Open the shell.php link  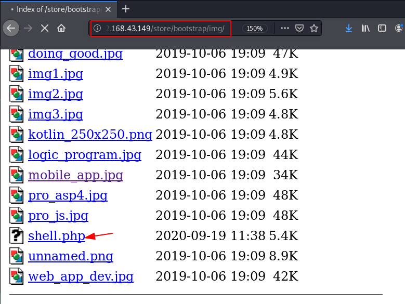coord(57,236)
